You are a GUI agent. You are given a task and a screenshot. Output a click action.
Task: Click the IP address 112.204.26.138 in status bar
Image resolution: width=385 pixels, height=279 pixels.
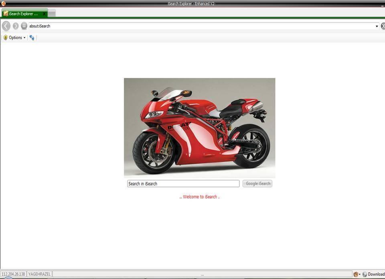[13, 274]
